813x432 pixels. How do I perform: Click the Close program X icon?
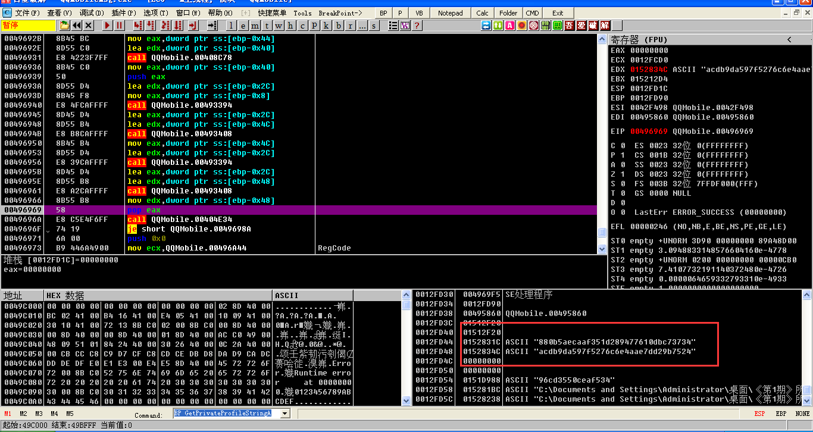89,25
